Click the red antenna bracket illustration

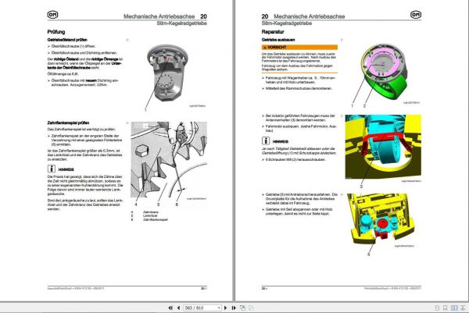coord(383,147)
